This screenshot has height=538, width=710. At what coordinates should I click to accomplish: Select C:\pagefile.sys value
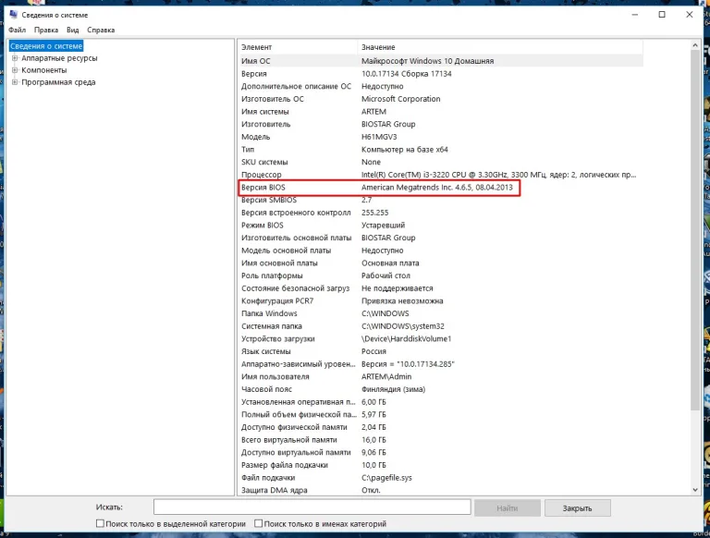[x=386, y=478]
